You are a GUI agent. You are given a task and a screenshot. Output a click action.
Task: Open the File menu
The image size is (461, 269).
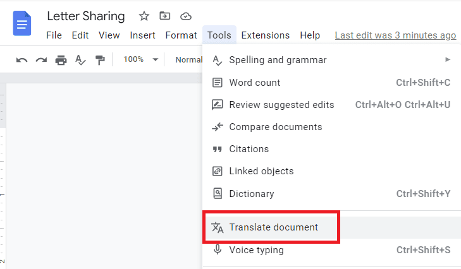54,35
